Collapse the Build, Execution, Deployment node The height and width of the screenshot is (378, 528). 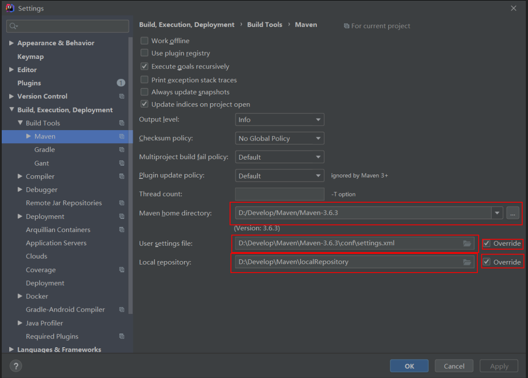pyautogui.click(x=11, y=109)
